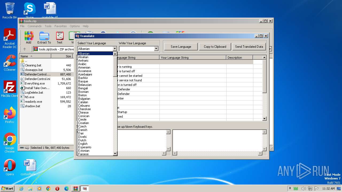342x192 pixels.
Task: Click Chrome icon in the taskbar
Action: click(x=48, y=189)
